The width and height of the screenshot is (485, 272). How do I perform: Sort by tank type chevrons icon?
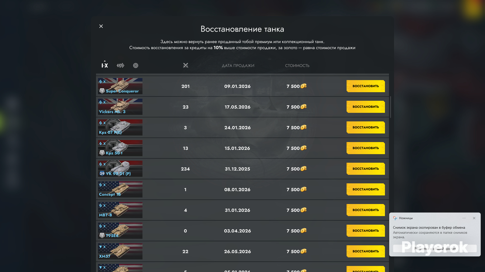tap(120, 66)
